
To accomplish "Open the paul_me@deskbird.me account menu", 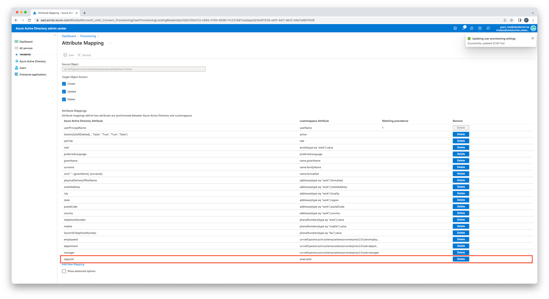I will point(516,29).
